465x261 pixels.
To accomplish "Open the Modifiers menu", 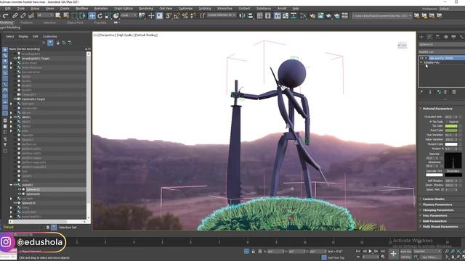I will click(x=81, y=9).
